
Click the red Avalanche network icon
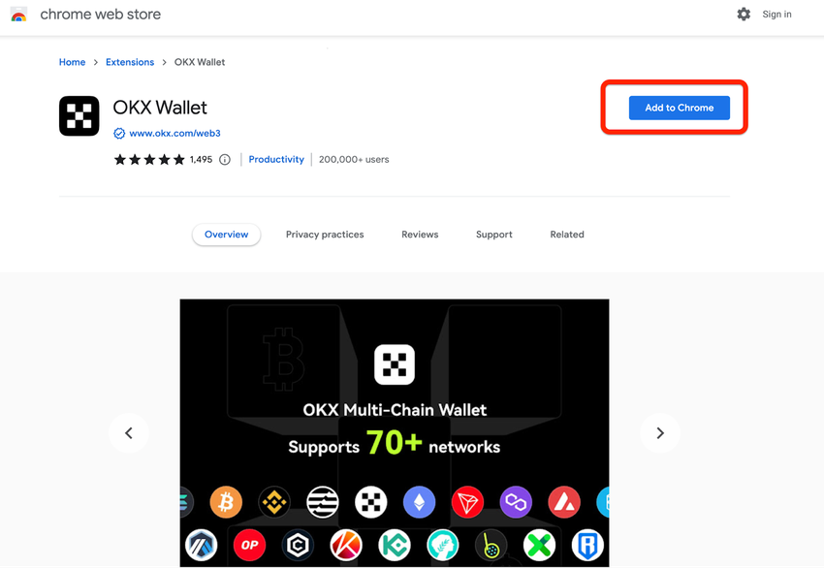click(564, 502)
